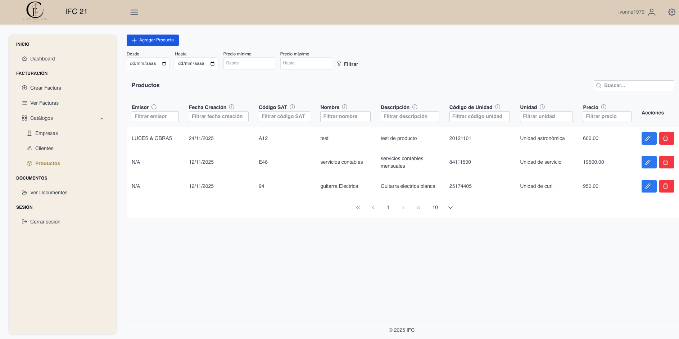Delete the LUCES & OBRAS test product
The height and width of the screenshot is (339, 679).
(666, 138)
